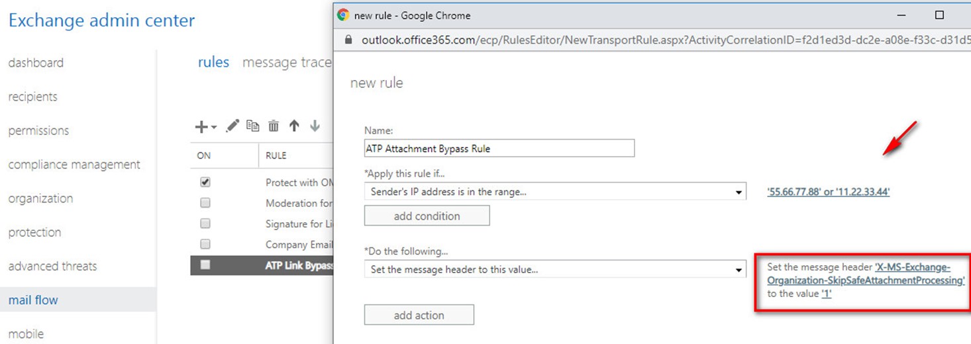This screenshot has height=344, width=971.
Task: Switch to the message trace tab
Action: 287,62
